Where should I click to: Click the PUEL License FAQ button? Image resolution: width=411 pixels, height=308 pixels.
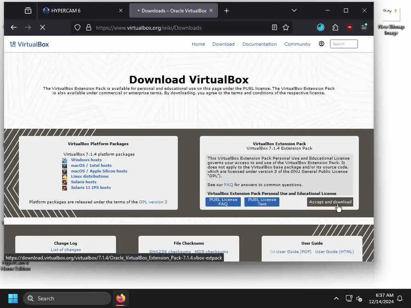coord(223,202)
